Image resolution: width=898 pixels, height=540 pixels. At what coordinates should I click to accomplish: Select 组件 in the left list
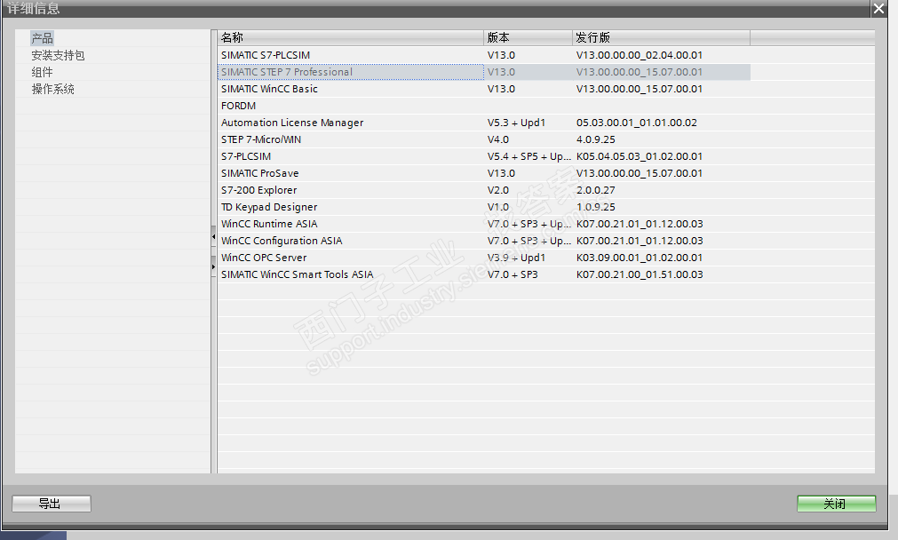point(43,72)
